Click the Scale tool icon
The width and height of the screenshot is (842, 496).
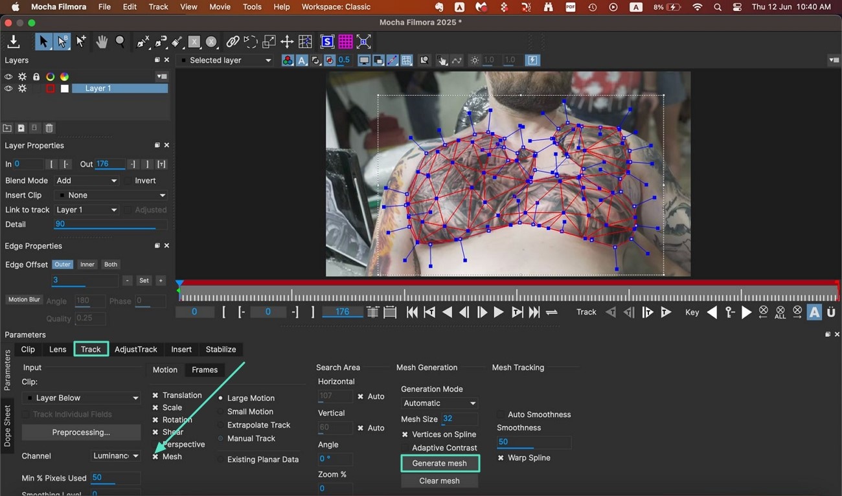point(269,42)
